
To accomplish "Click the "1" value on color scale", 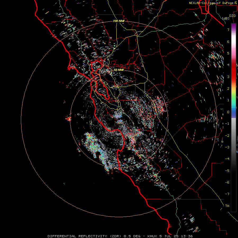I will 228,100.
